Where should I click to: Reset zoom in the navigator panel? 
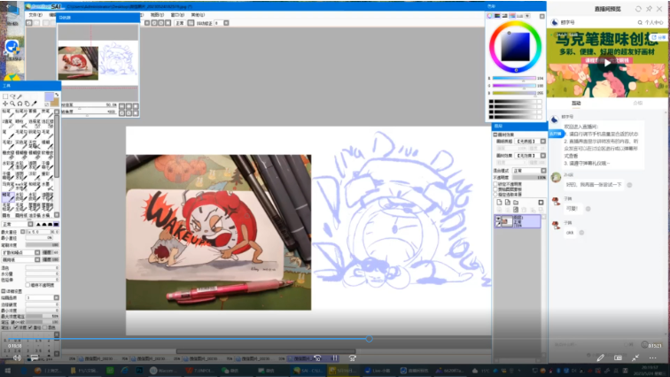coord(136,106)
